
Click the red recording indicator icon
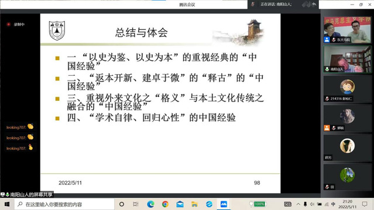click(x=9, y=24)
